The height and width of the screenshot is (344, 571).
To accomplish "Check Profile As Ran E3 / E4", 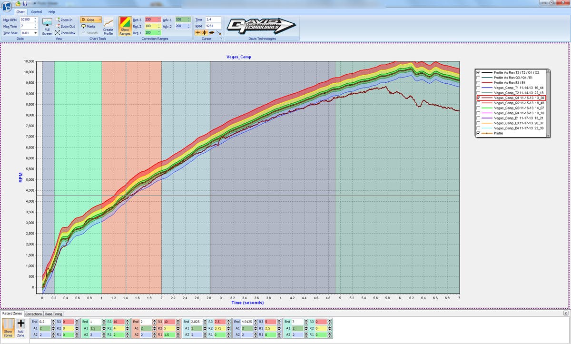I will 479,82.
